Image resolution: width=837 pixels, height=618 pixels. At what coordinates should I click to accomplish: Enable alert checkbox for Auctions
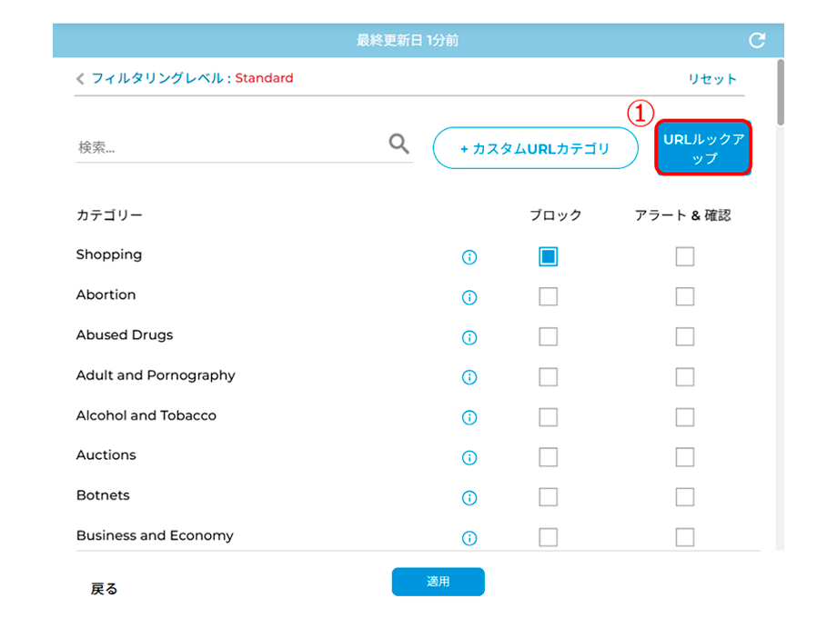pos(685,457)
